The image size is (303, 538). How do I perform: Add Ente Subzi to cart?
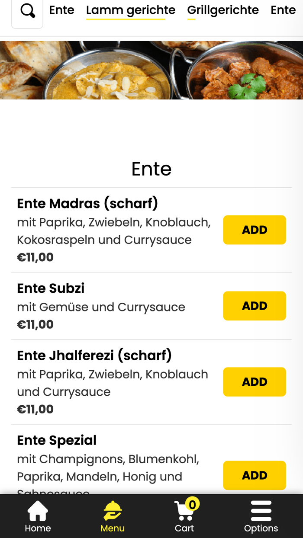(x=255, y=306)
